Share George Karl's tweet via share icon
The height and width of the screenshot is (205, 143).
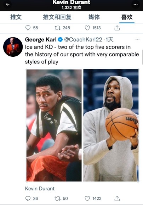click(117, 199)
